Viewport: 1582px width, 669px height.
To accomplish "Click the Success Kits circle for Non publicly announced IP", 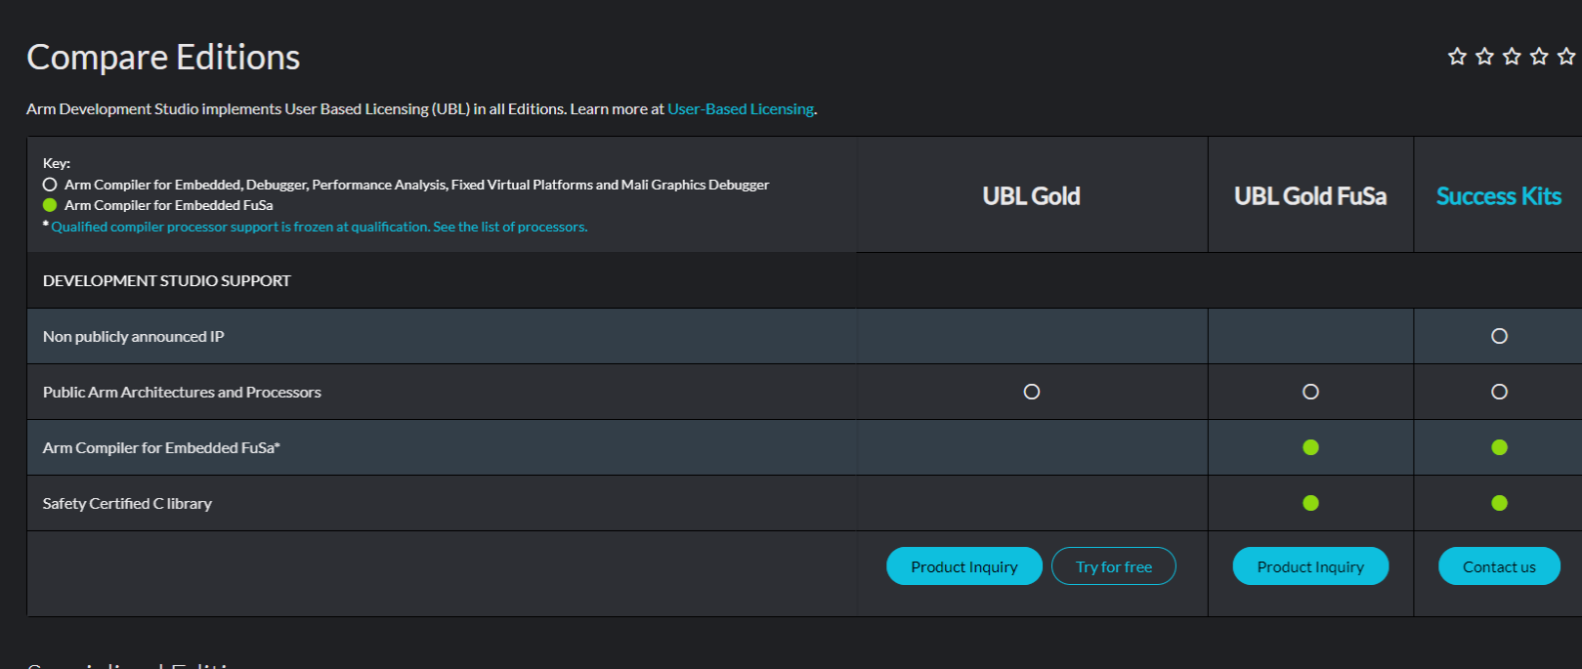I will [1499, 336].
